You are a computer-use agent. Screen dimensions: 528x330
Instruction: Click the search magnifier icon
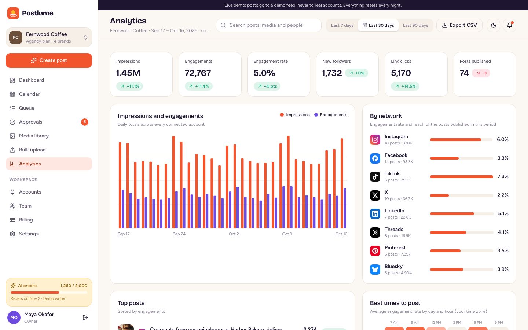pos(223,25)
